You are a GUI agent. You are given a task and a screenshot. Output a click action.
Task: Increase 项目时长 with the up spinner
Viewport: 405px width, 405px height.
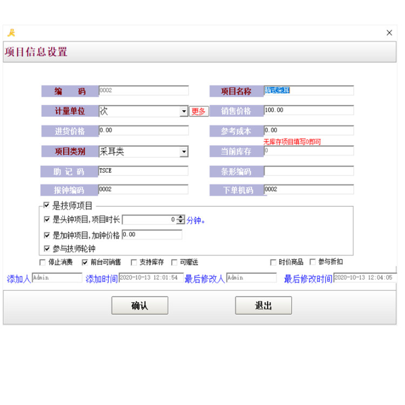pos(181,217)
